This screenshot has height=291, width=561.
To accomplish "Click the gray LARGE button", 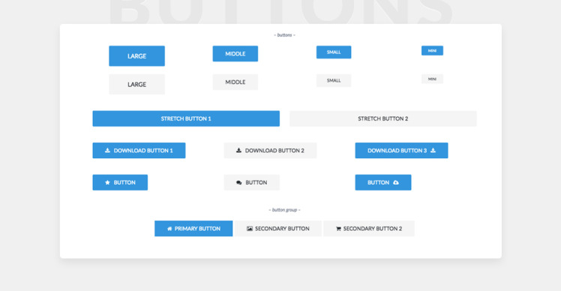I will [x=137, y=84].
